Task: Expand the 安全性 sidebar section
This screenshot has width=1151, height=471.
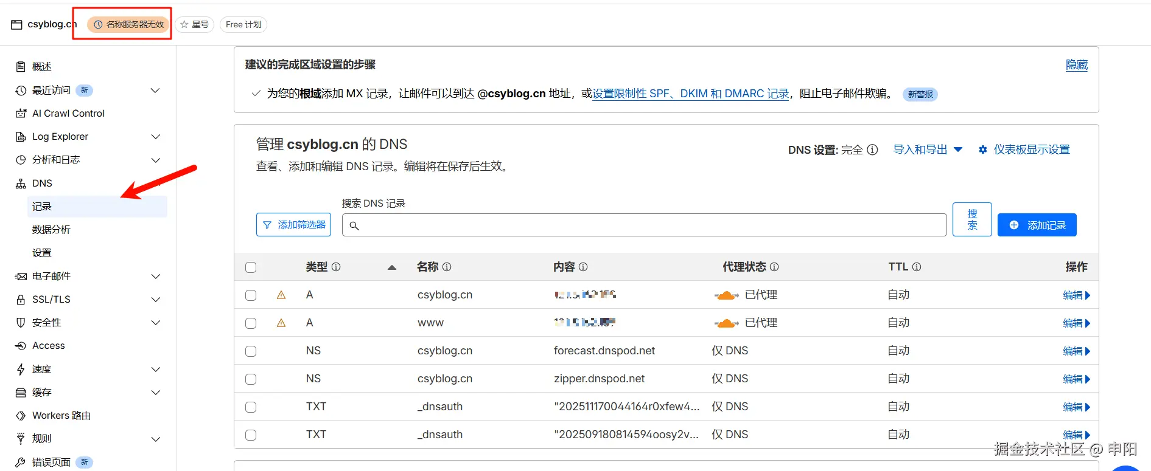Action: [155, 323]
